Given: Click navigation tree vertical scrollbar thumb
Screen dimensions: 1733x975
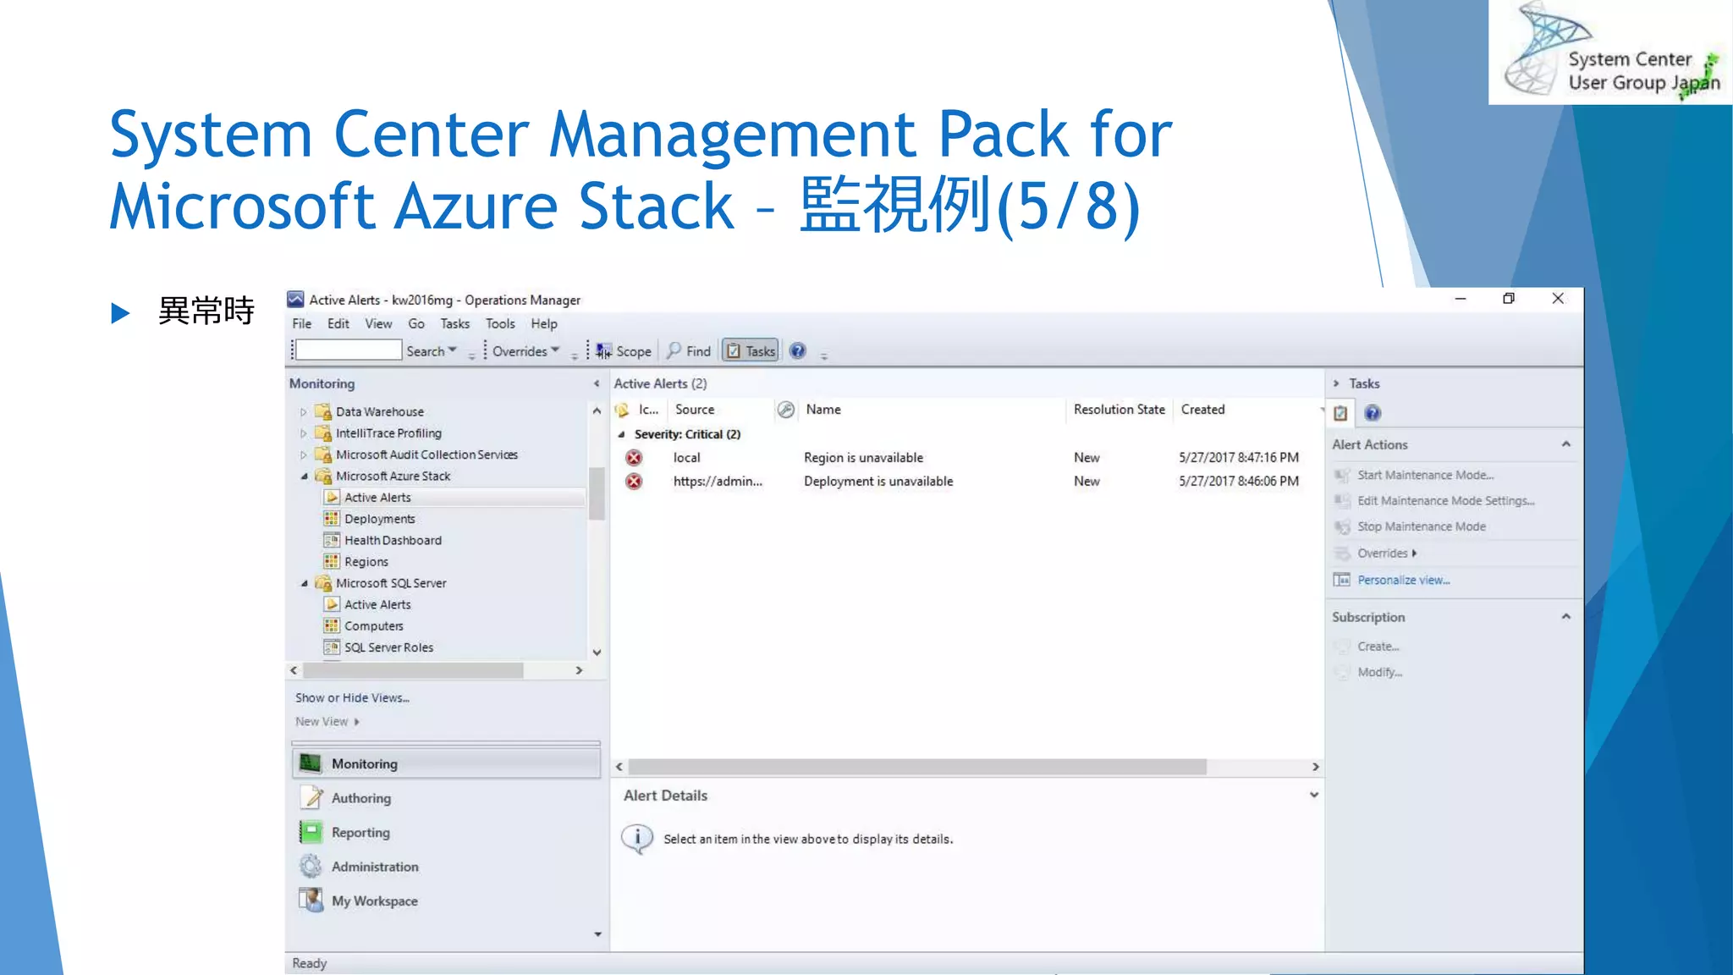Looking at the screenshot, I should [597, 493].
